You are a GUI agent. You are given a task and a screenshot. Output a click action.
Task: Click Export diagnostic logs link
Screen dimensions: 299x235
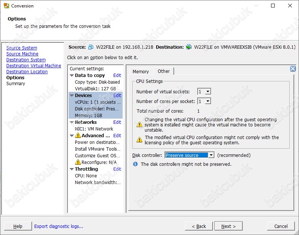click(59, 226)
